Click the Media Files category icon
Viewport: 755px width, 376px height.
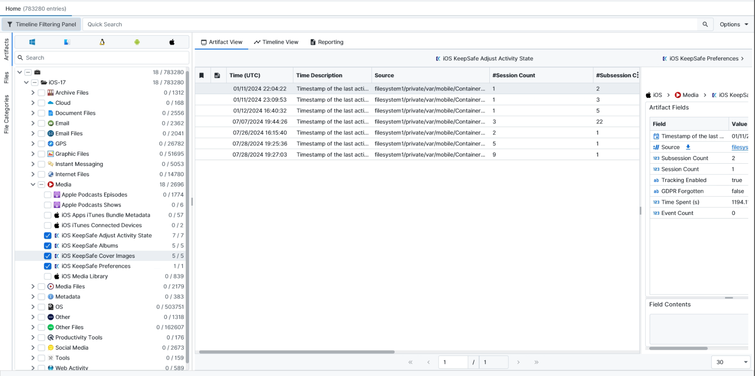(x=50, y=286)
